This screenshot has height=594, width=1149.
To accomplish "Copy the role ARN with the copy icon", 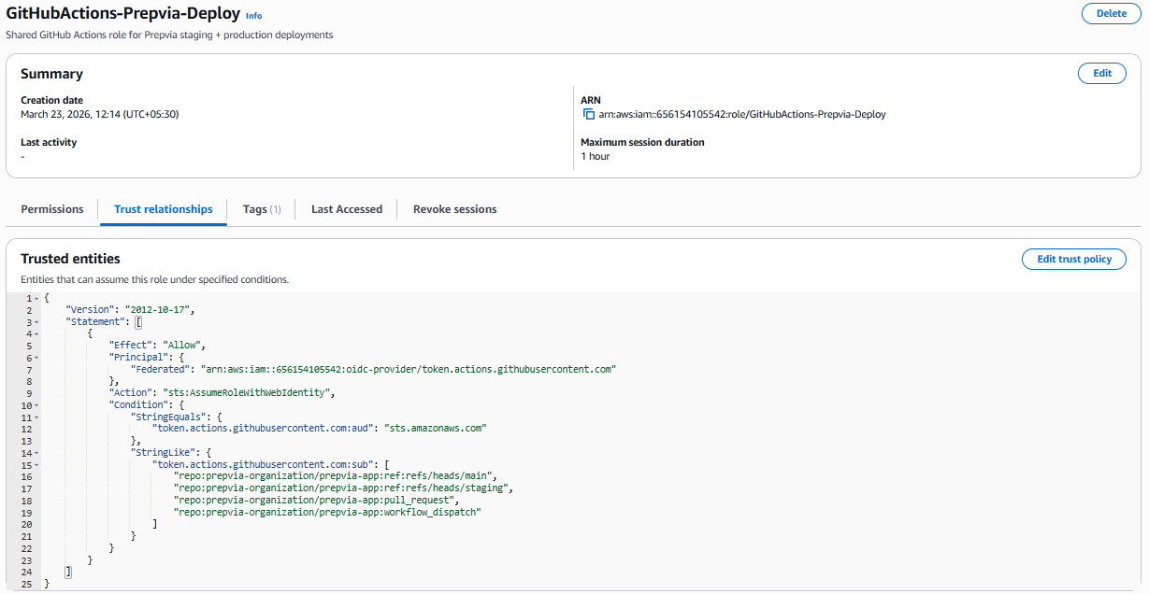I will pos(588,114).
